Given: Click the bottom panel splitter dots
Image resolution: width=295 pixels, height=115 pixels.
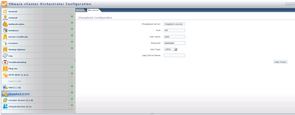Looking at the screenshot, I should coord(152,114).
